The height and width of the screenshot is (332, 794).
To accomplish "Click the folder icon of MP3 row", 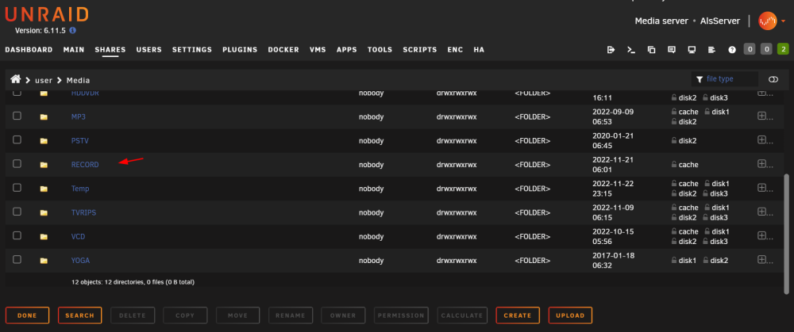I will point(44,116).
